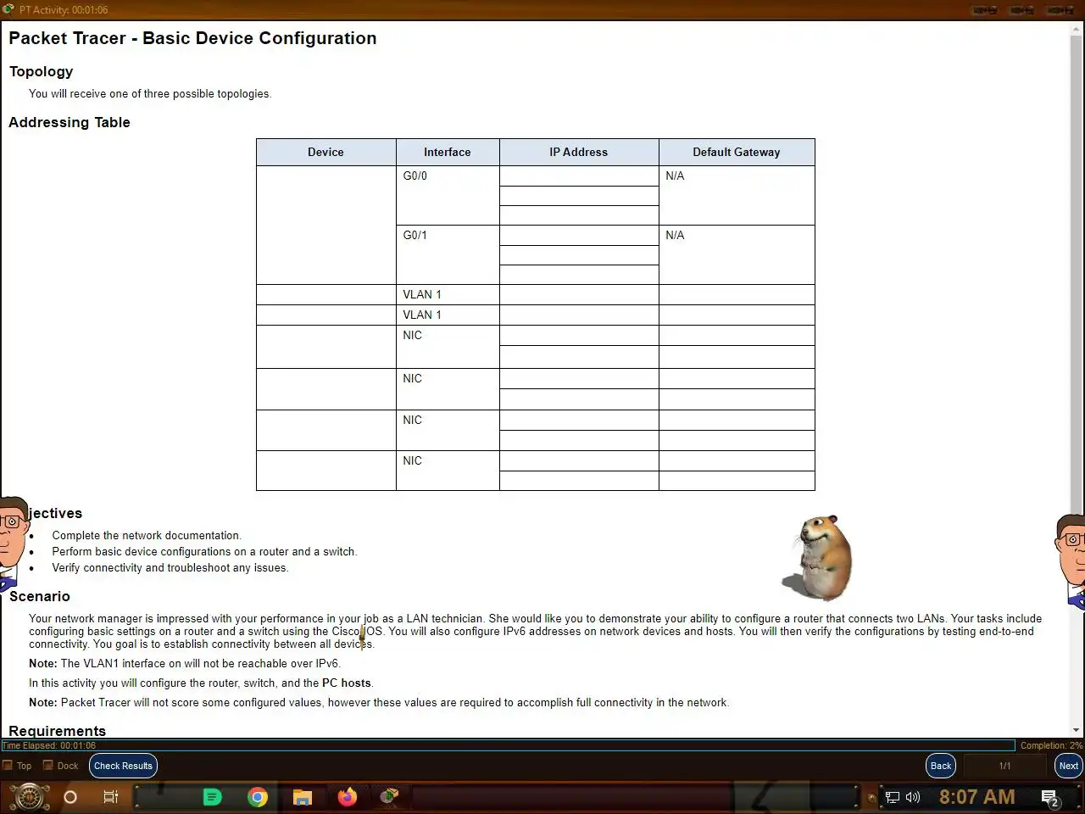Open File Explorer from the taskbar
1085x814 pixels.
coord(303,797)
